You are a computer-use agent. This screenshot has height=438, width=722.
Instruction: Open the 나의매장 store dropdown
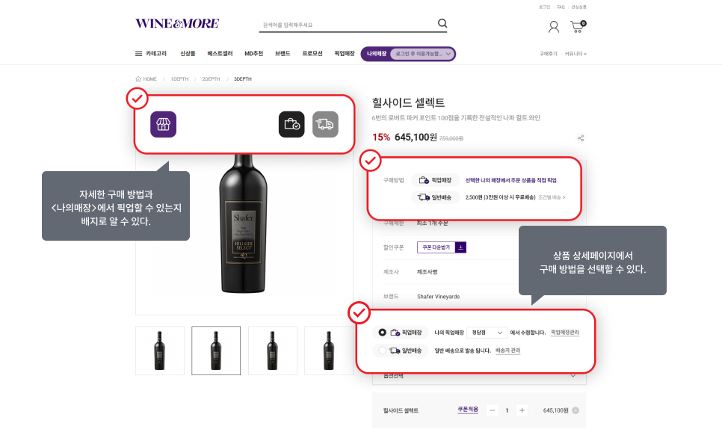pos(422,54)
